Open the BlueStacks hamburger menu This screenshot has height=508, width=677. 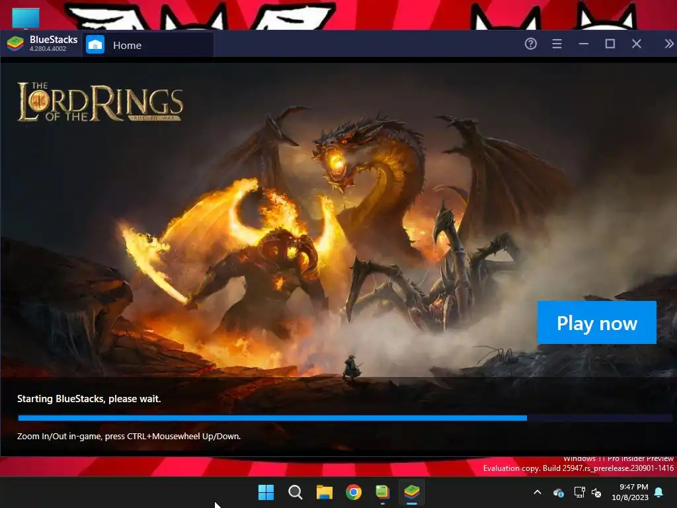pyautogui.click(x=557, y=44)
